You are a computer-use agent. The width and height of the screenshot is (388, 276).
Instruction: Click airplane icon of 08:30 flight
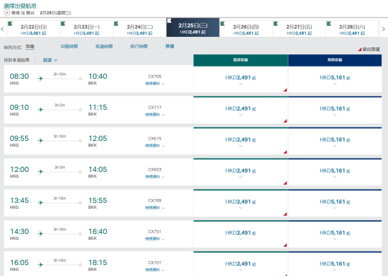coord(41,79)
